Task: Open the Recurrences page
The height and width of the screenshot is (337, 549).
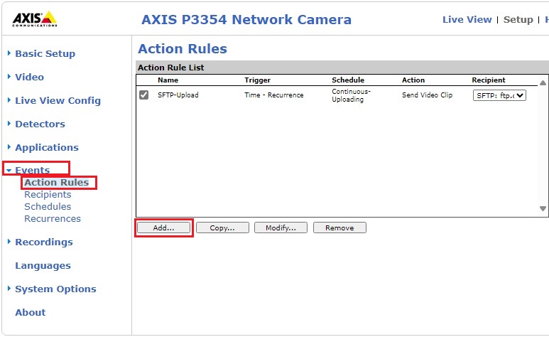Action: (53, 219)
